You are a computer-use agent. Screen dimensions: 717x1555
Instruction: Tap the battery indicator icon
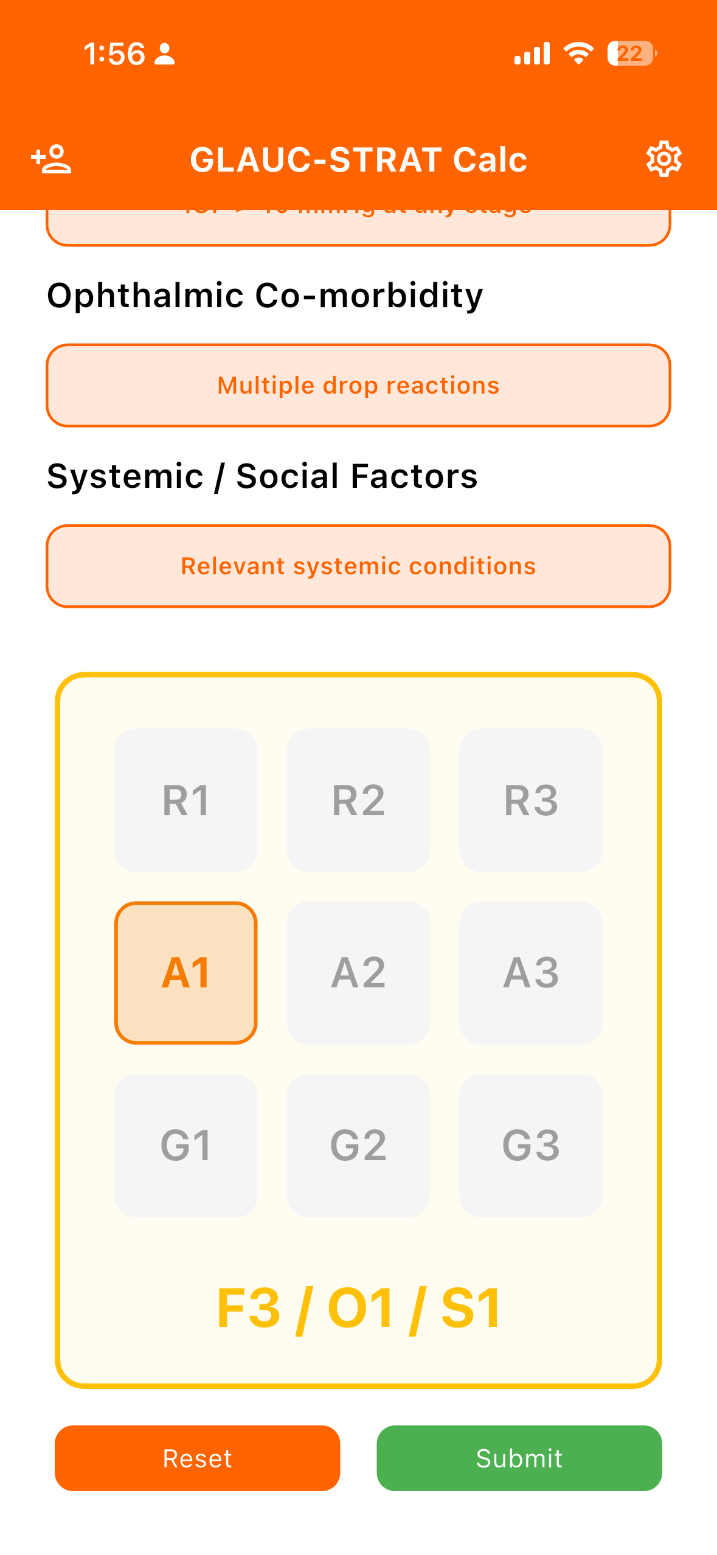click(631, 54)
